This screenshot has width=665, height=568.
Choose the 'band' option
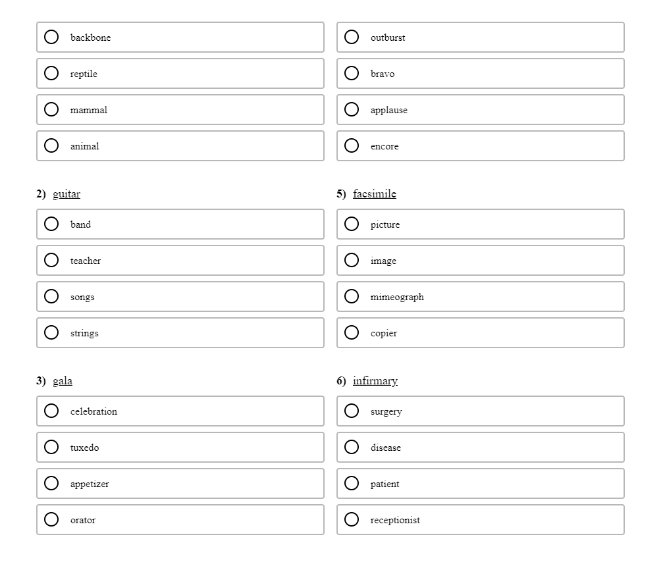point(51,224)
